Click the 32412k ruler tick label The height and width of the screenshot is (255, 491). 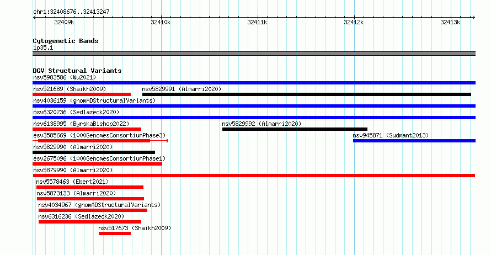[x=354, y=22]
